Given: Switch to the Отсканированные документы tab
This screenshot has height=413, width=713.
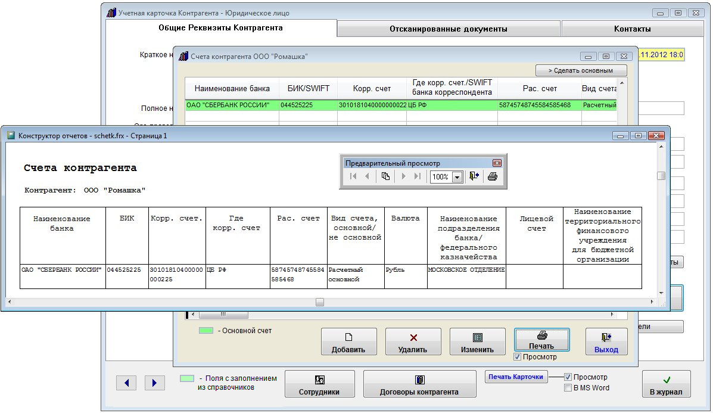Looking at the screenshot, I should click(x=448, y=29).
